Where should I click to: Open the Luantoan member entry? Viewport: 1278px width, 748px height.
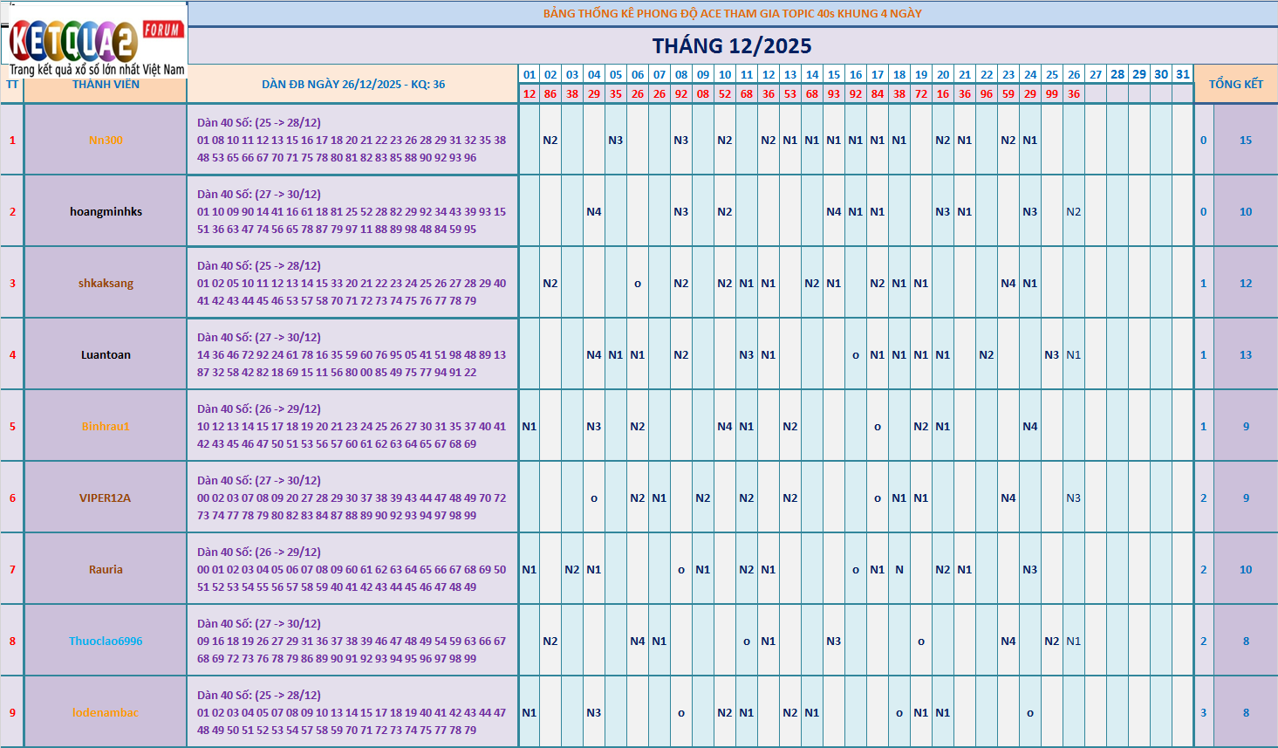[106, 355]
